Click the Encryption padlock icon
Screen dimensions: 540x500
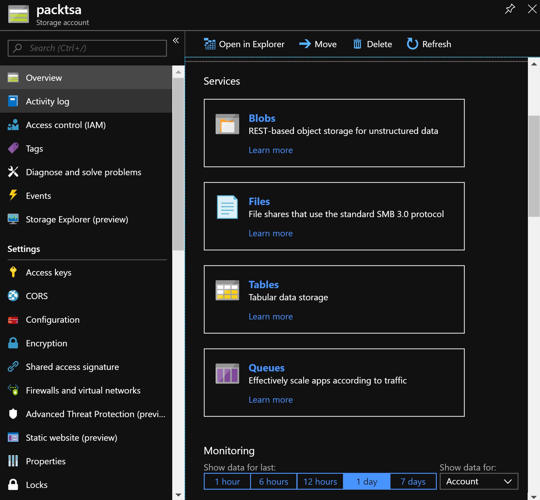[13, 343]
